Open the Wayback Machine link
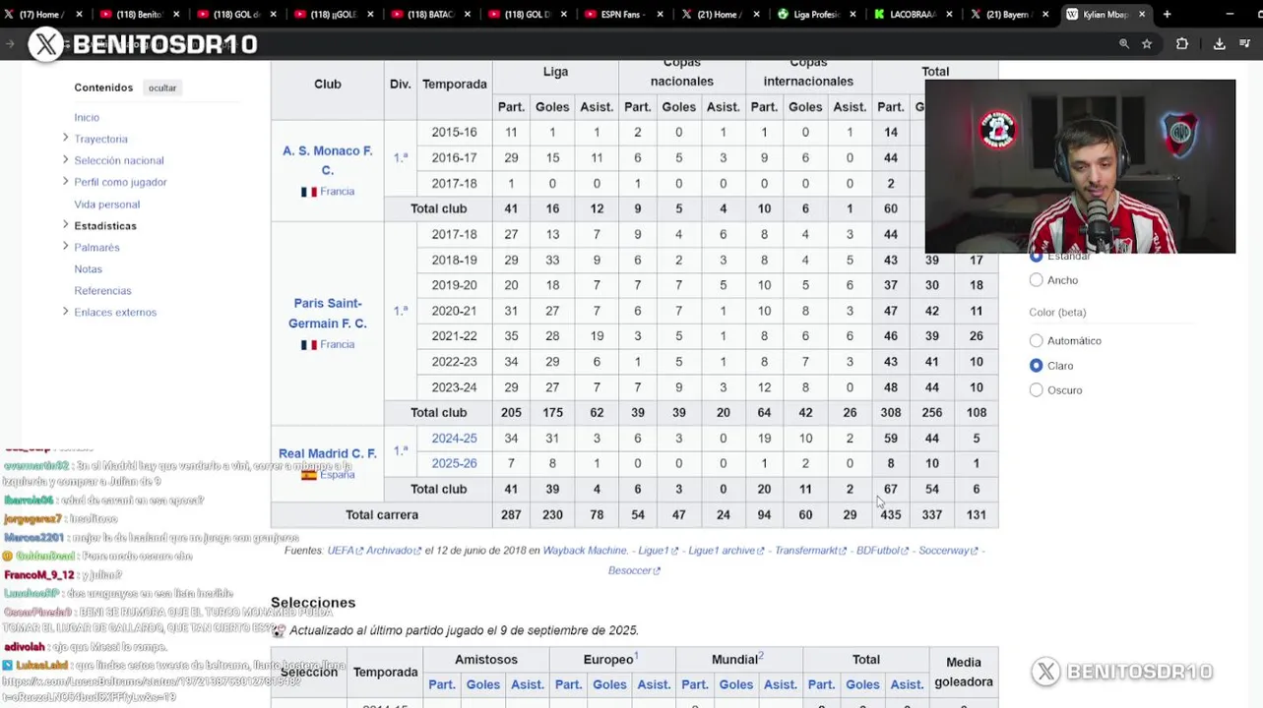Image resolution: width=1263 pixels, height=708 pixels. tap(585, 551)
